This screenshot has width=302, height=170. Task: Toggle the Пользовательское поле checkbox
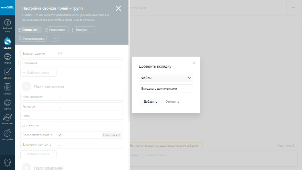pyautogui.click(x=60, y=135)
